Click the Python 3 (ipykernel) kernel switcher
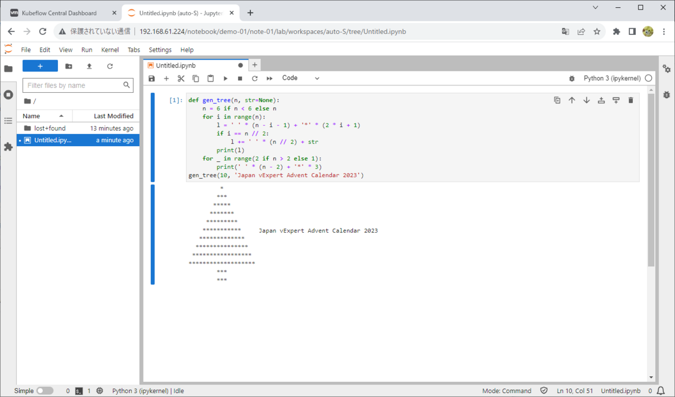 tap(612, 78)
